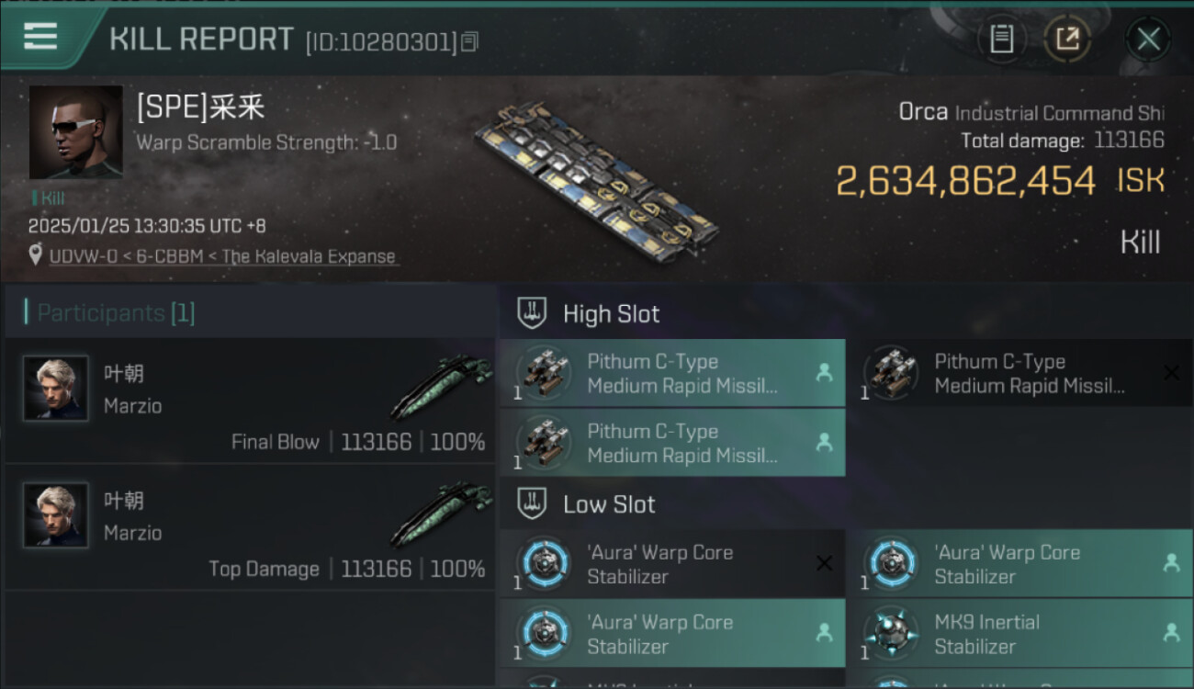Click the 2,634,862,454 ISK value
The image size is (1194, 689).
point(965,181)
